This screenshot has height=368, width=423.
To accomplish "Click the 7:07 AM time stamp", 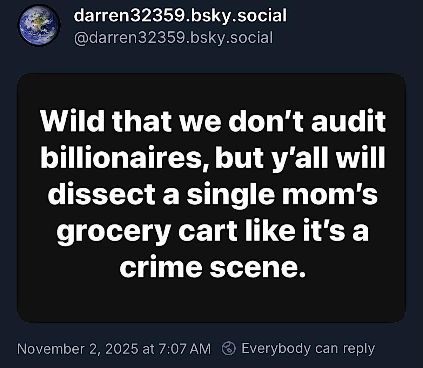I will (184, 349).
